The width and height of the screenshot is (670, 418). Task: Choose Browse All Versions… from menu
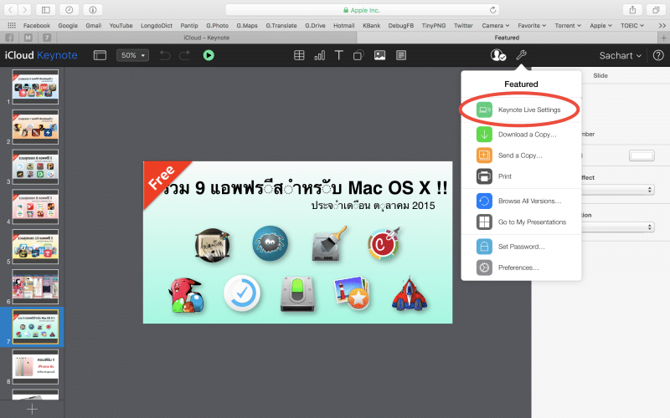tap(521, 201)
